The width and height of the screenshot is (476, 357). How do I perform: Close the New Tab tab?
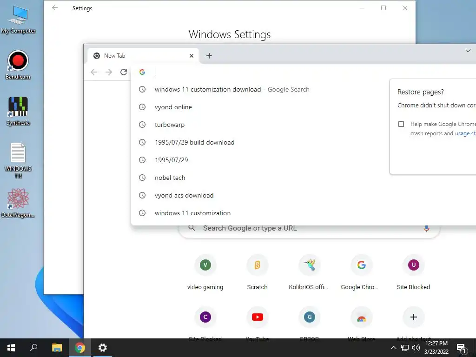[191, 56]
